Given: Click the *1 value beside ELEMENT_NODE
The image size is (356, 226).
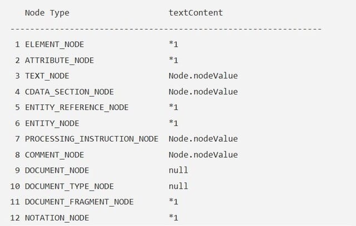Looking at the screenshot, I should [174, 44].
